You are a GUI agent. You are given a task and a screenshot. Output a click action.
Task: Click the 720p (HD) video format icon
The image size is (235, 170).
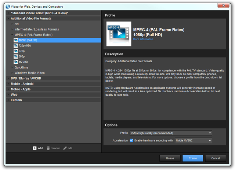(x=16, y=45)
